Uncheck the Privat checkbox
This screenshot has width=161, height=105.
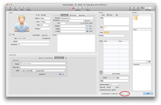(x=108, y=15)
